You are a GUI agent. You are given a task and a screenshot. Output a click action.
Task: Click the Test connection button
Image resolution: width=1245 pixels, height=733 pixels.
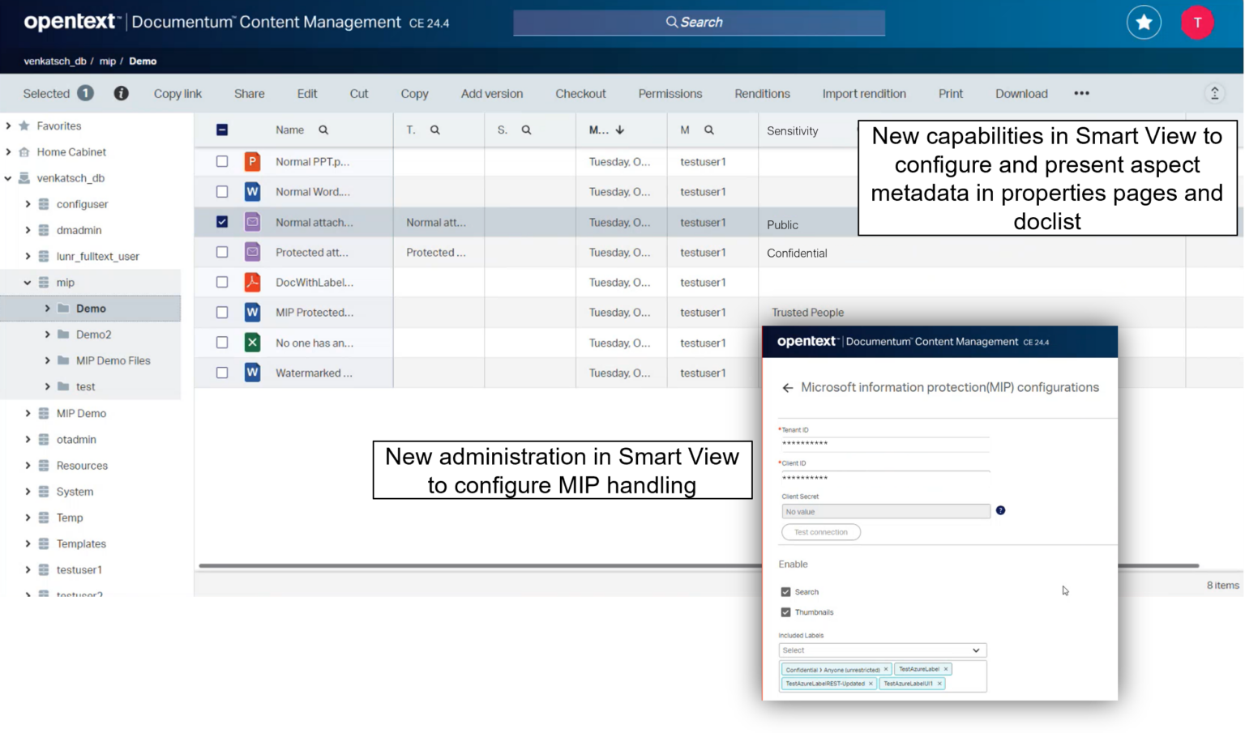(x=820, y=532)
